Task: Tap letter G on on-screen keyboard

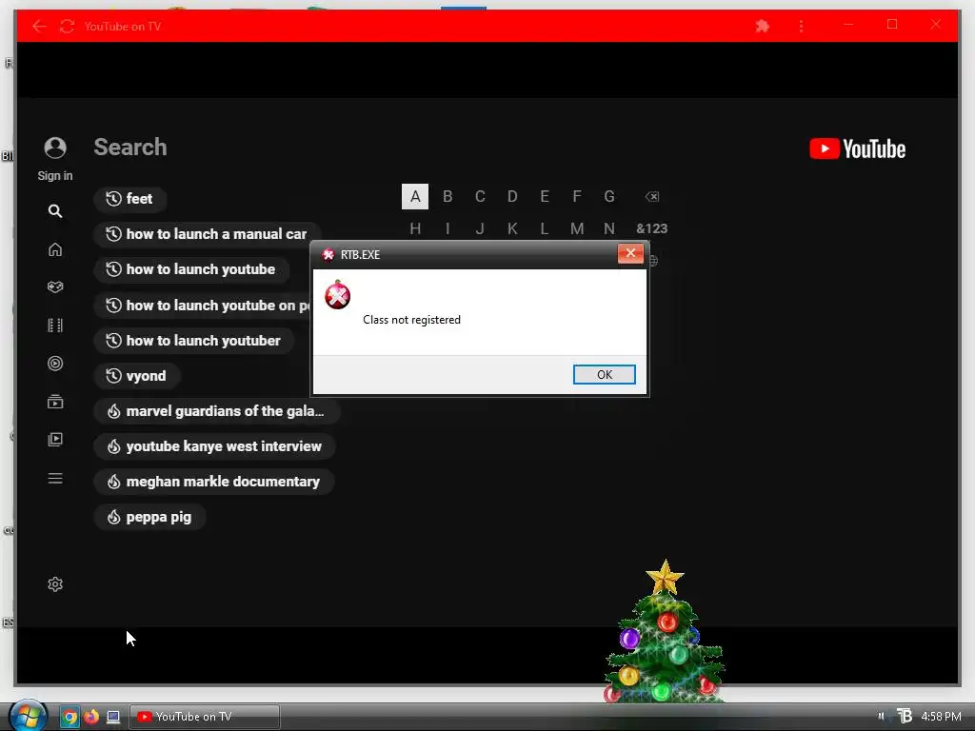Action: pyautogui.click(x=609, y=196)
